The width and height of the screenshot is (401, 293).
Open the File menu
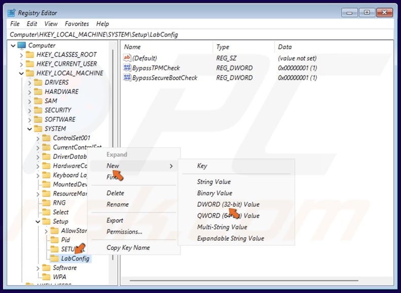(x=15, y=24)
